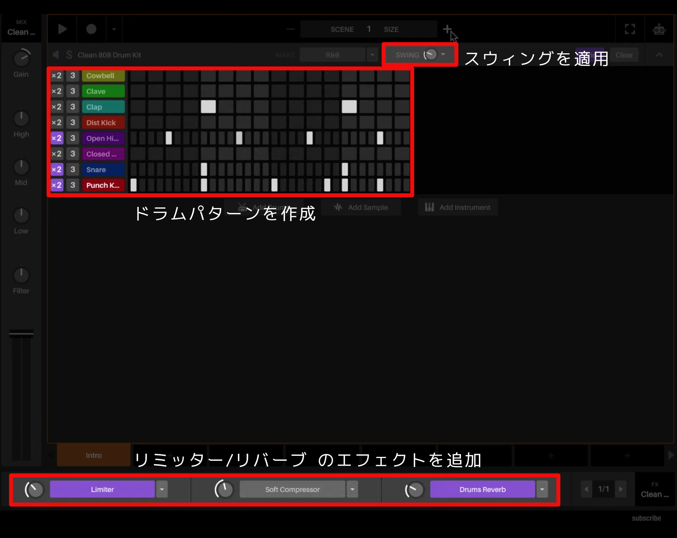Toggle ×2 on the Snare row

click(57, 169)
